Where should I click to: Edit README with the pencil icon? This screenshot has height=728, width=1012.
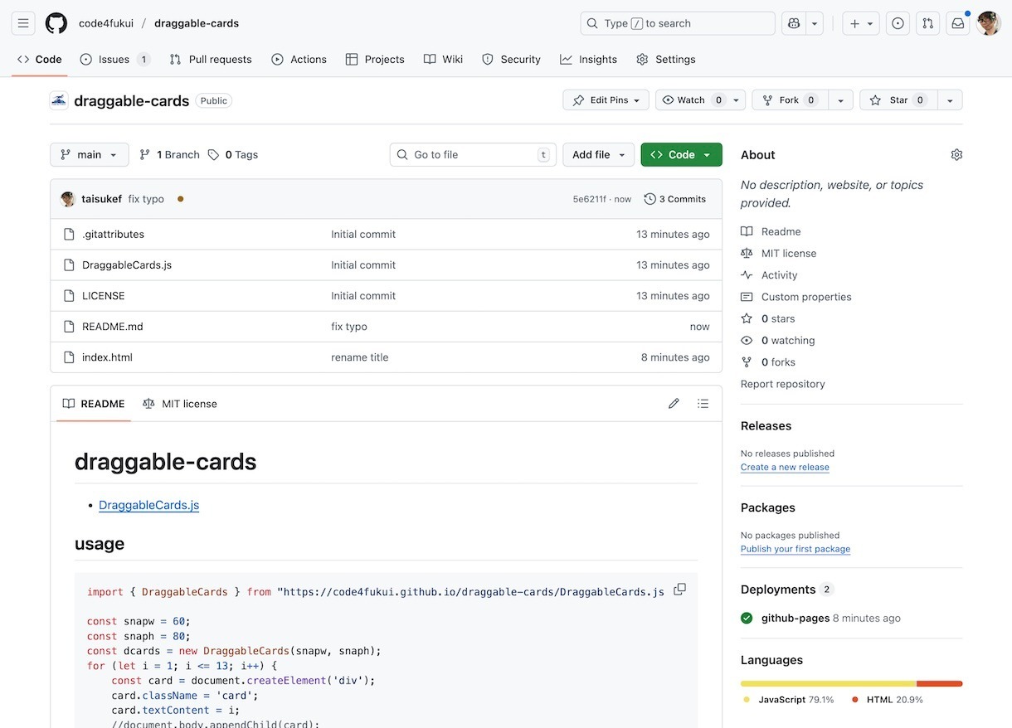click(674, 404)
